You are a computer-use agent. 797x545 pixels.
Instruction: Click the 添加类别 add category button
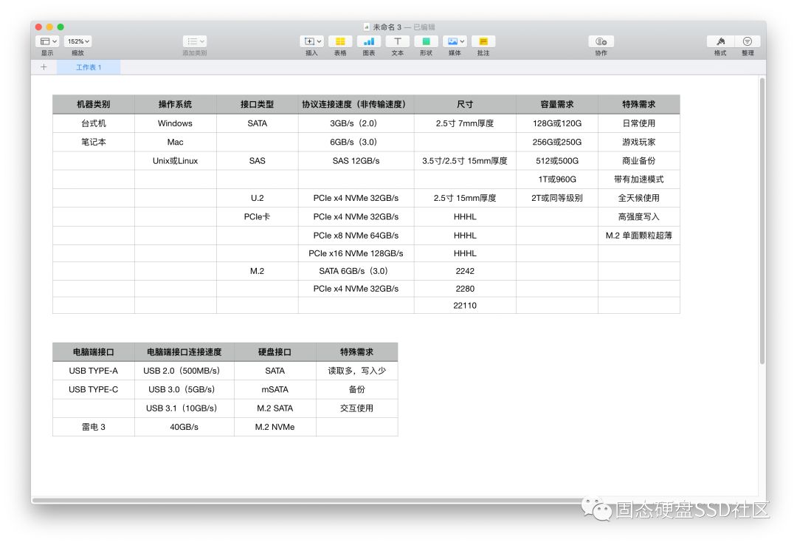195,41
